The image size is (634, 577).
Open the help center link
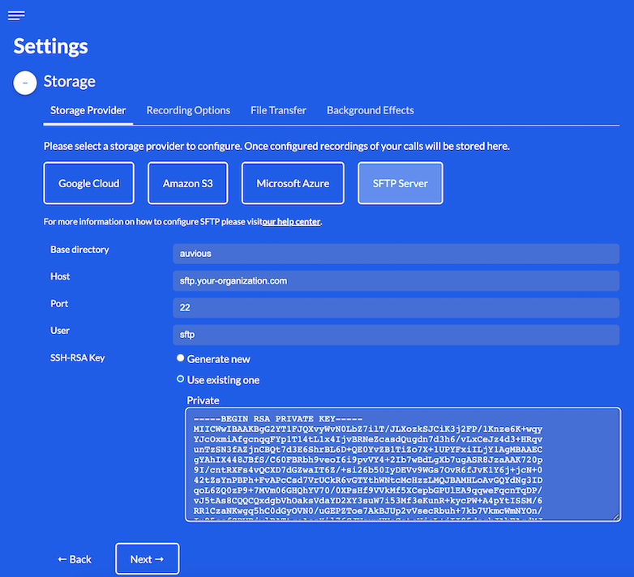(291, 221)
